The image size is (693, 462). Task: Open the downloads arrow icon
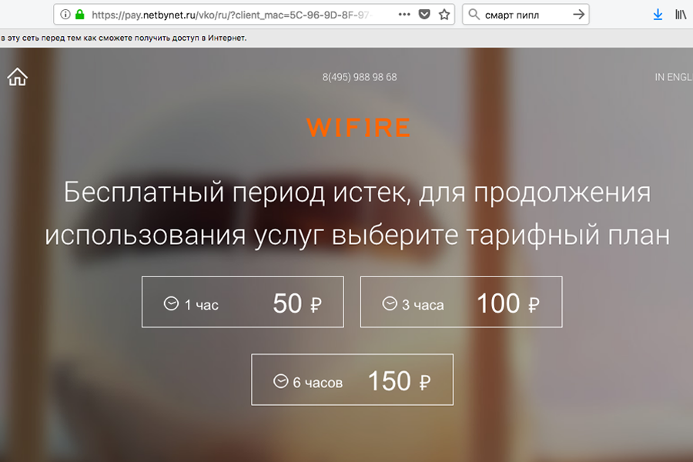[x=658, y=15]
